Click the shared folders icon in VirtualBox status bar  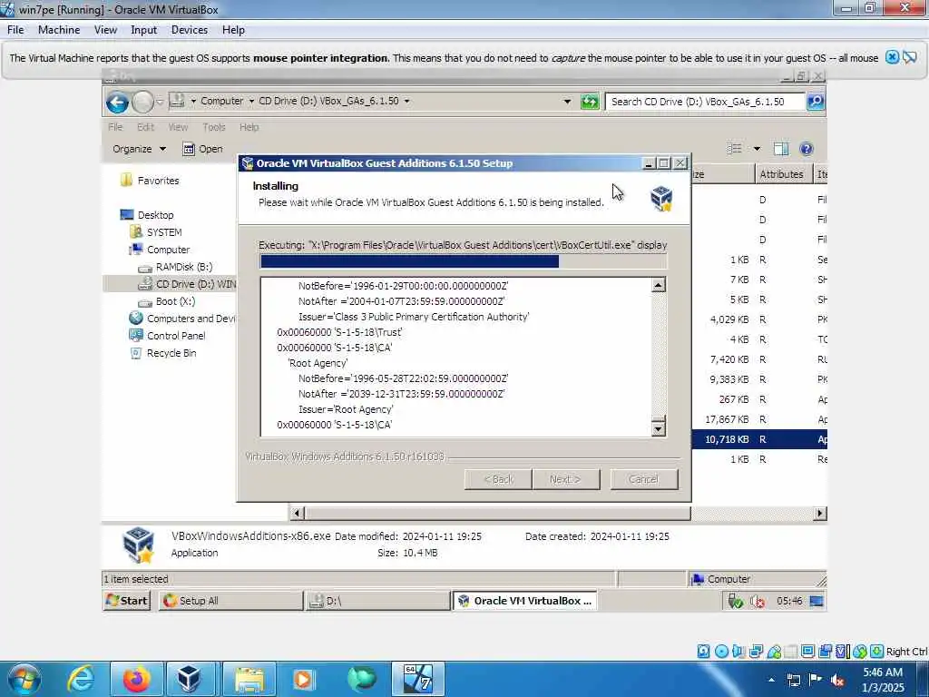click(791, 652)
